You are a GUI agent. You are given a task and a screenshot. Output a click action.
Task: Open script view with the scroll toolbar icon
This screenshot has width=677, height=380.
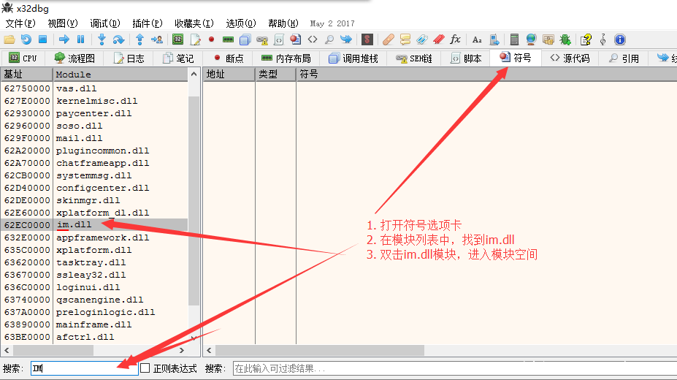tap(279, 40)
